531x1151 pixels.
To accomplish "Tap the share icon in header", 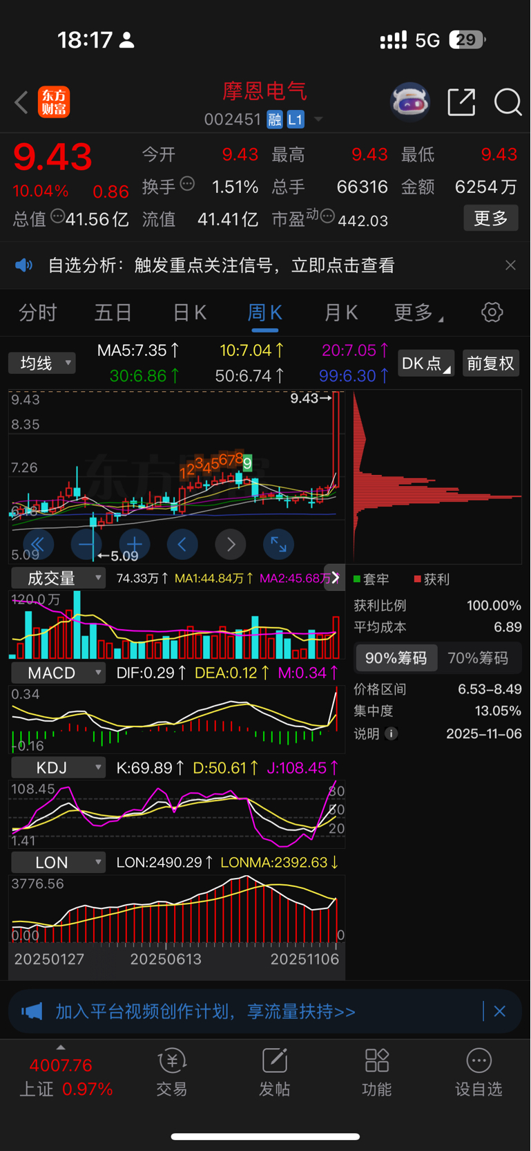I will (461, 102).
